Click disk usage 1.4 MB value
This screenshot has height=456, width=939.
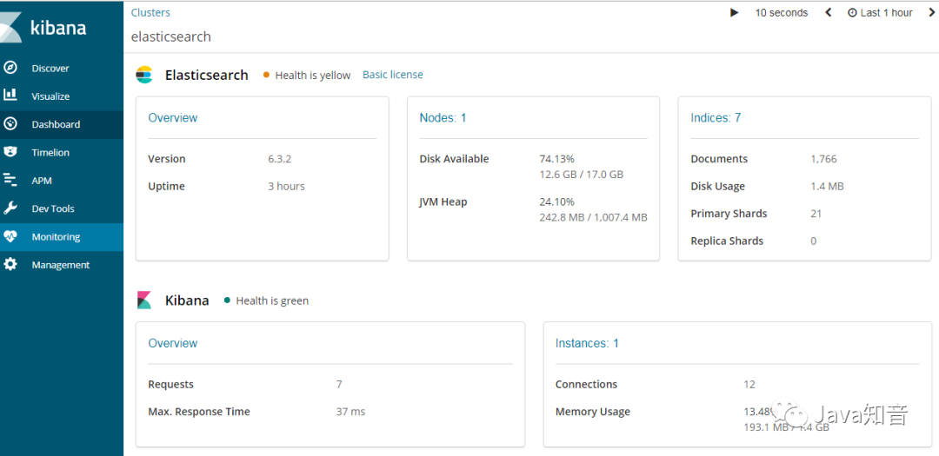click(x=827, y=187)
